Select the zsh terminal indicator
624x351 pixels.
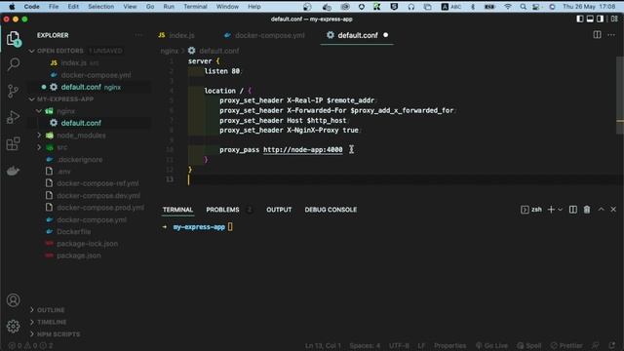tap(530, 210)
